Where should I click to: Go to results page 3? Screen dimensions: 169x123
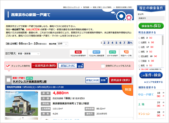point(108,43)
